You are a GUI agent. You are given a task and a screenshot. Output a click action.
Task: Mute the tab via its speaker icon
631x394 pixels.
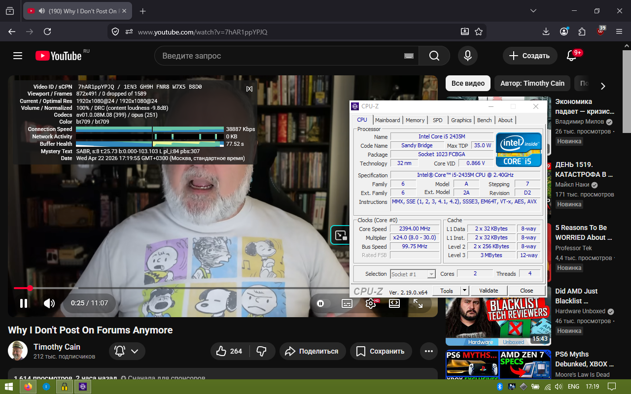coord(42,11)
